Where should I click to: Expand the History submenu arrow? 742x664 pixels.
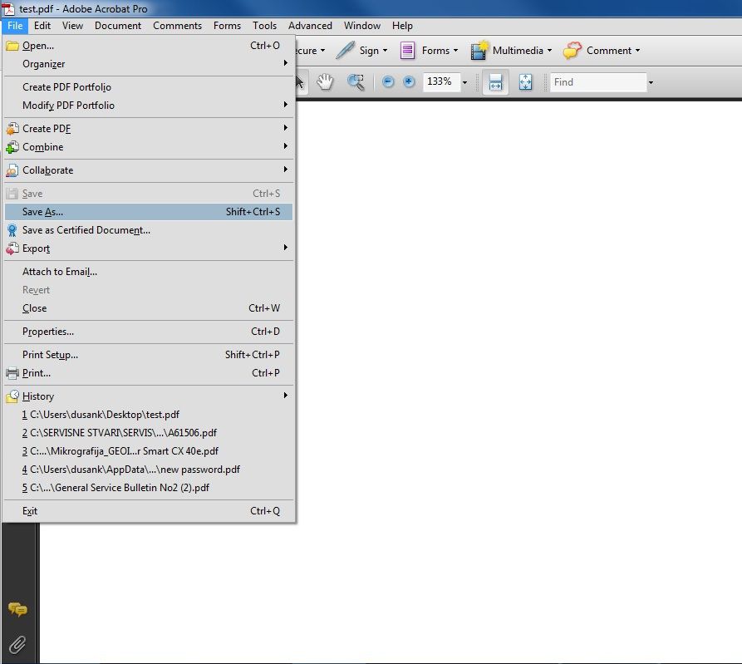(285, 396)
